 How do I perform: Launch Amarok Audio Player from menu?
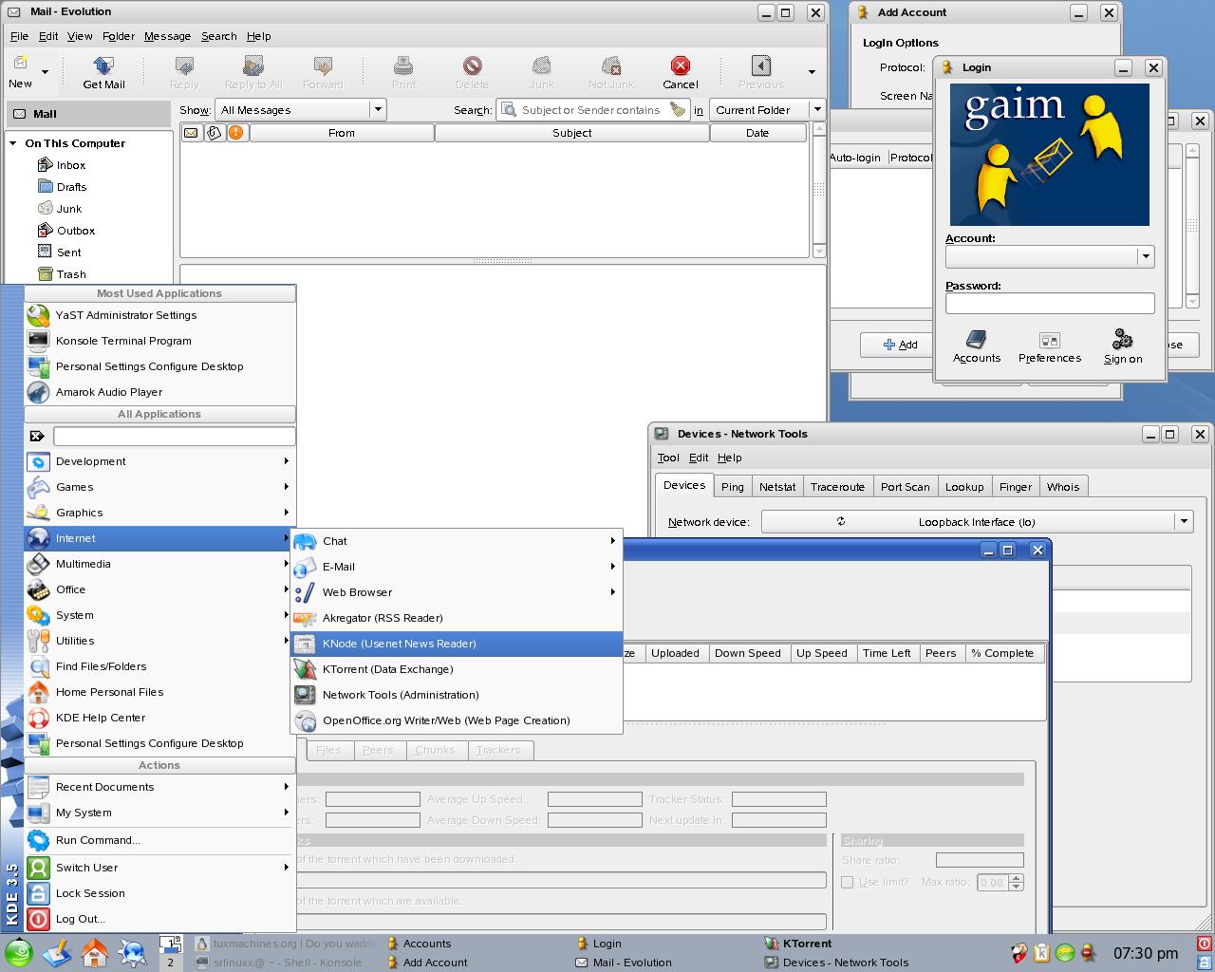(x=159, y=392)
